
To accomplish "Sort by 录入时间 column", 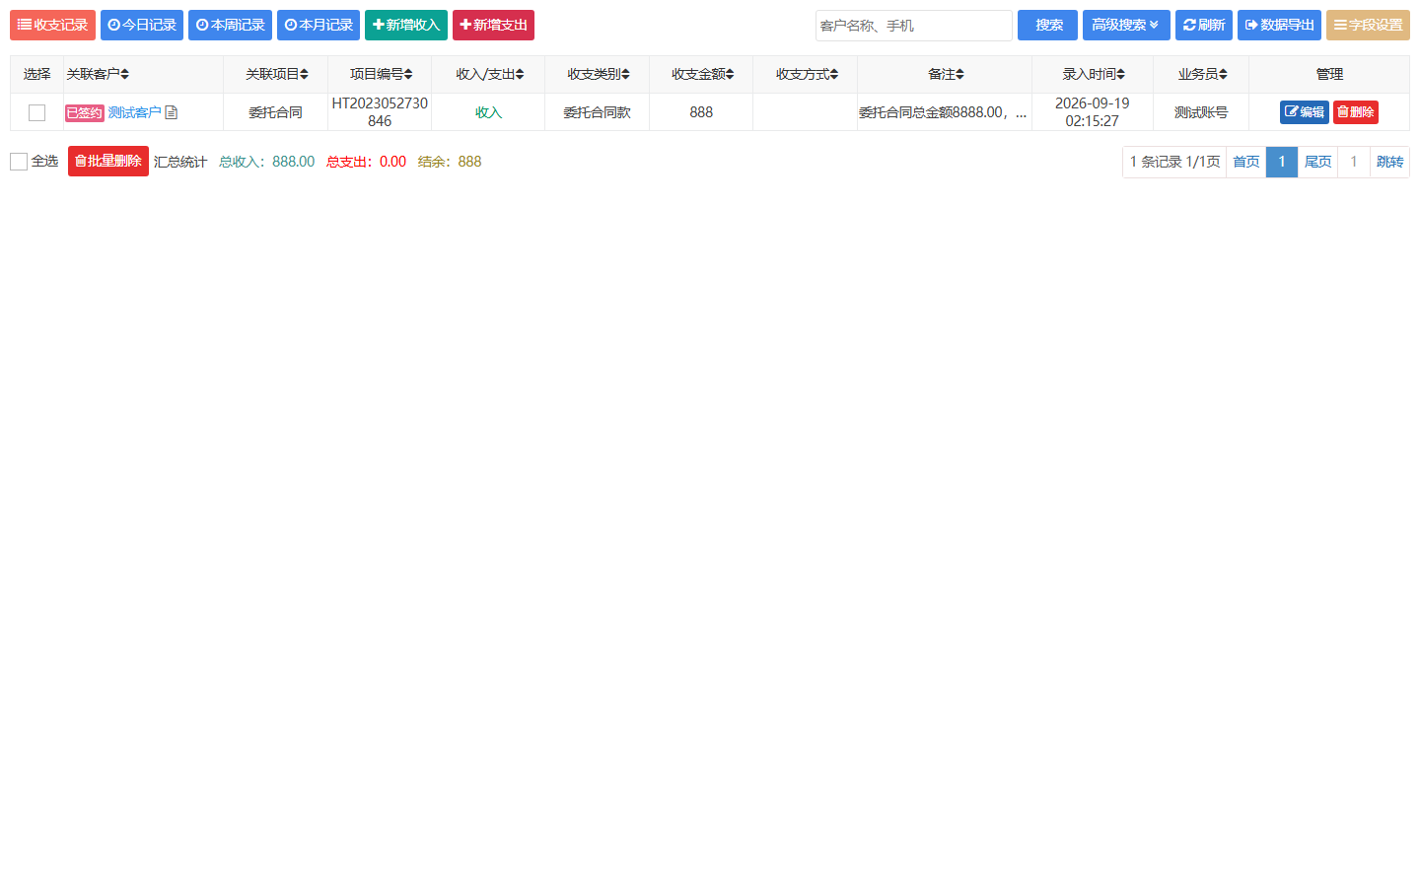I will point(1093,74).
